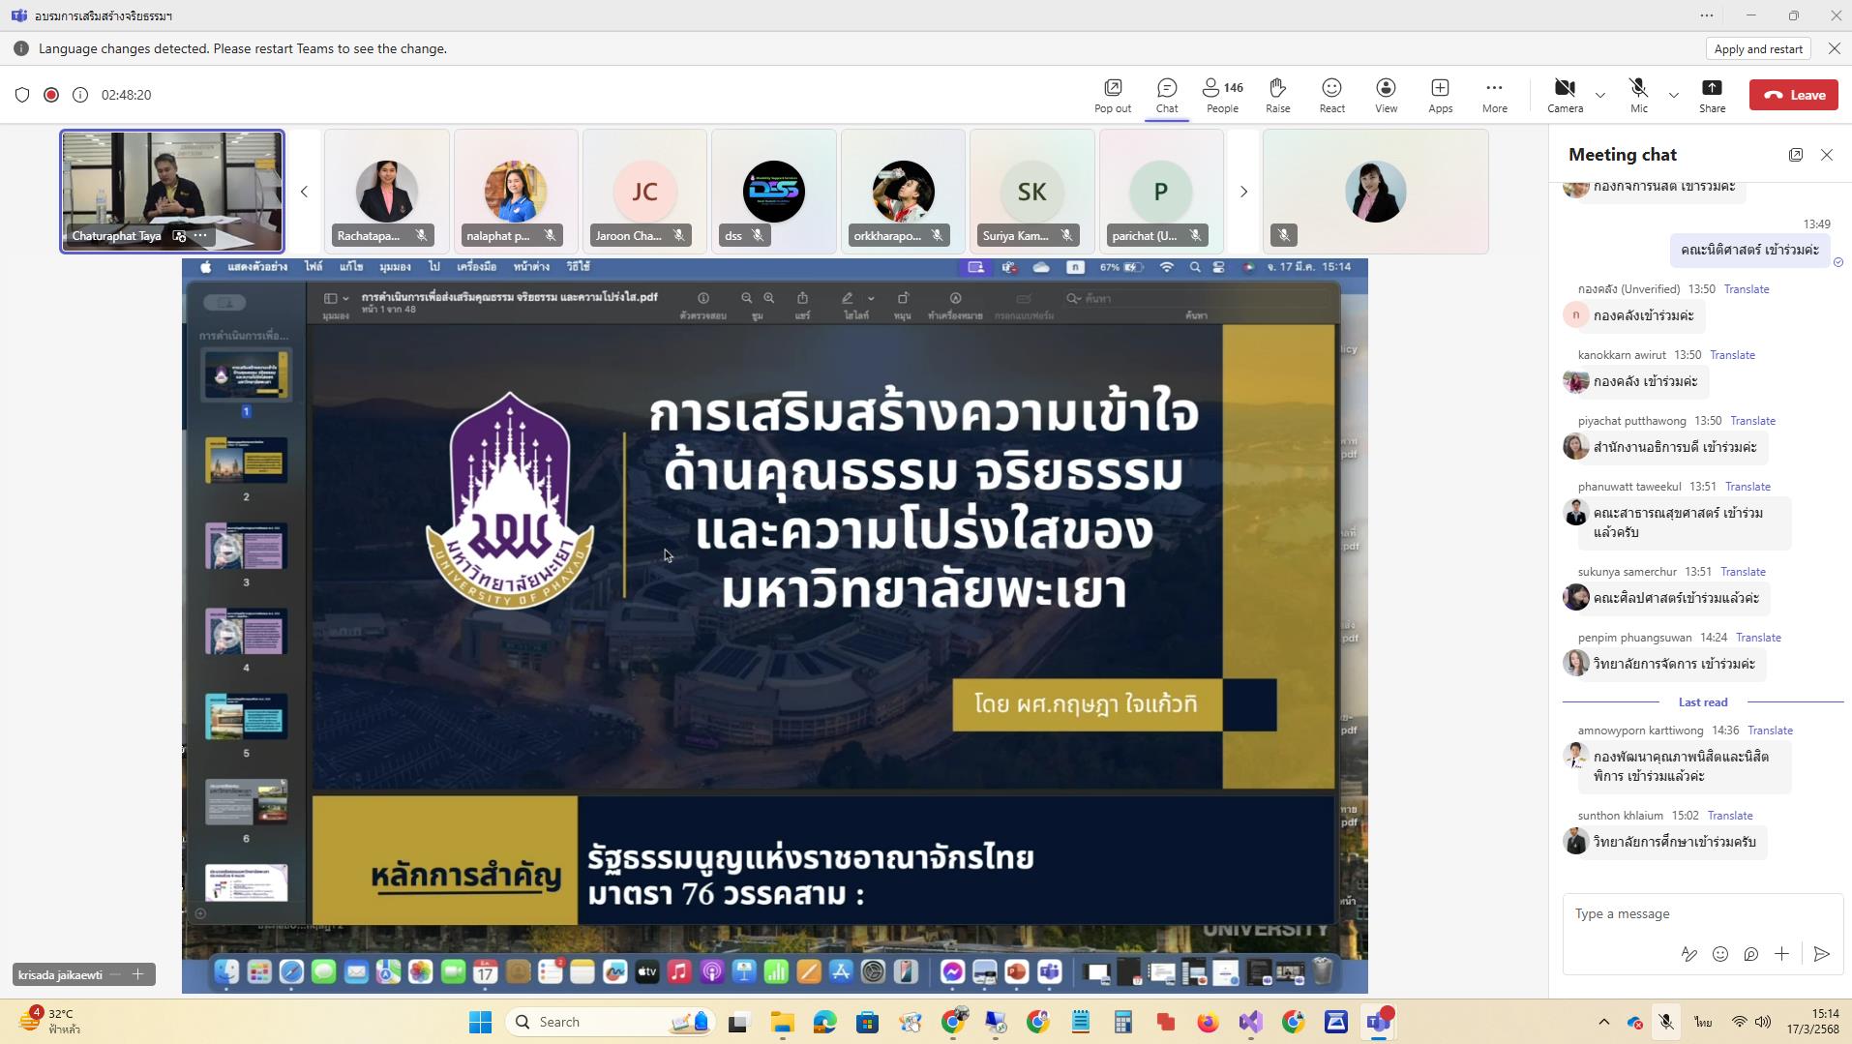Open emoji picker in chat
Image resolution: width=1852 pixels, height=1044 pixels.
(1720, 954)
